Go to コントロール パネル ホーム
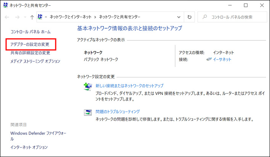 click(x=31, y=32)
